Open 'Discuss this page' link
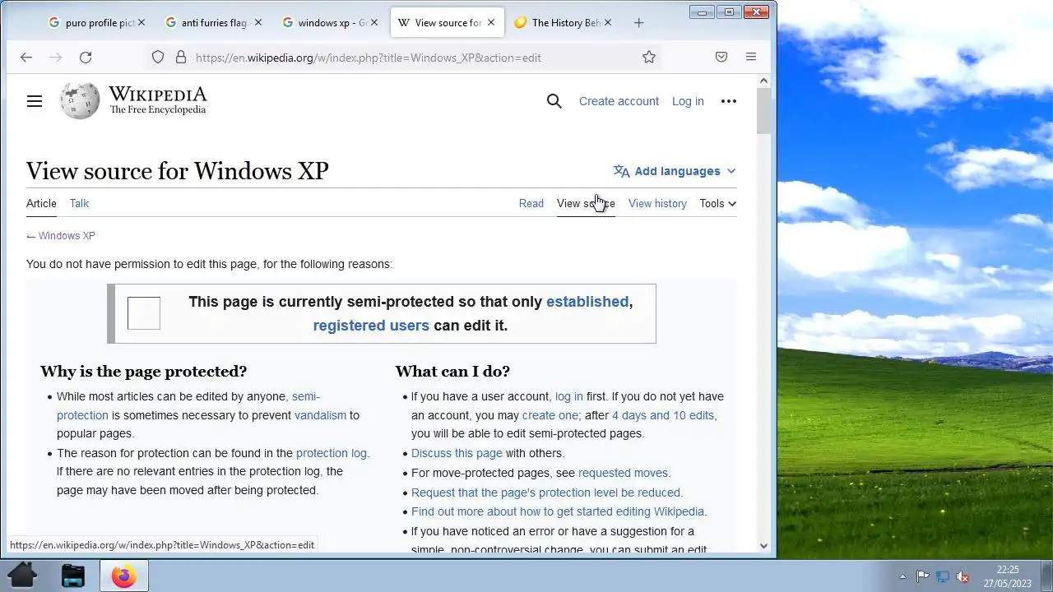 click(x=457, y=453)
